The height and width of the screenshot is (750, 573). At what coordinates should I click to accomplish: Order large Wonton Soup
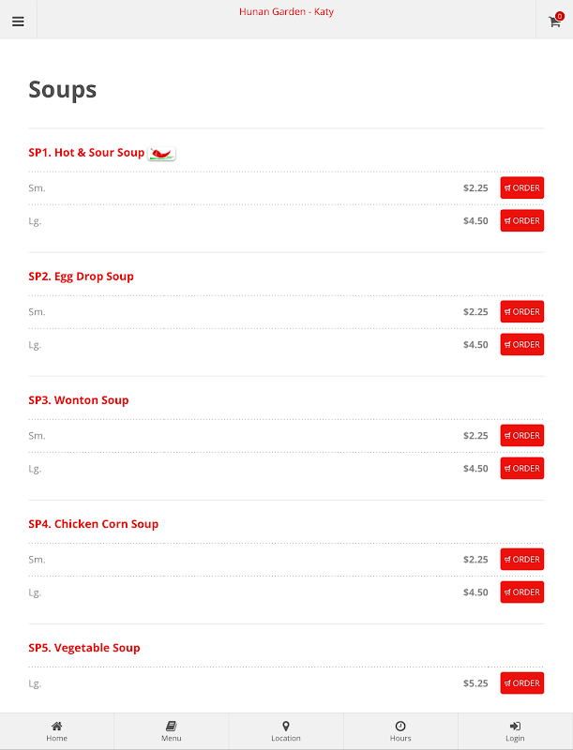click(x=521, y=468)
